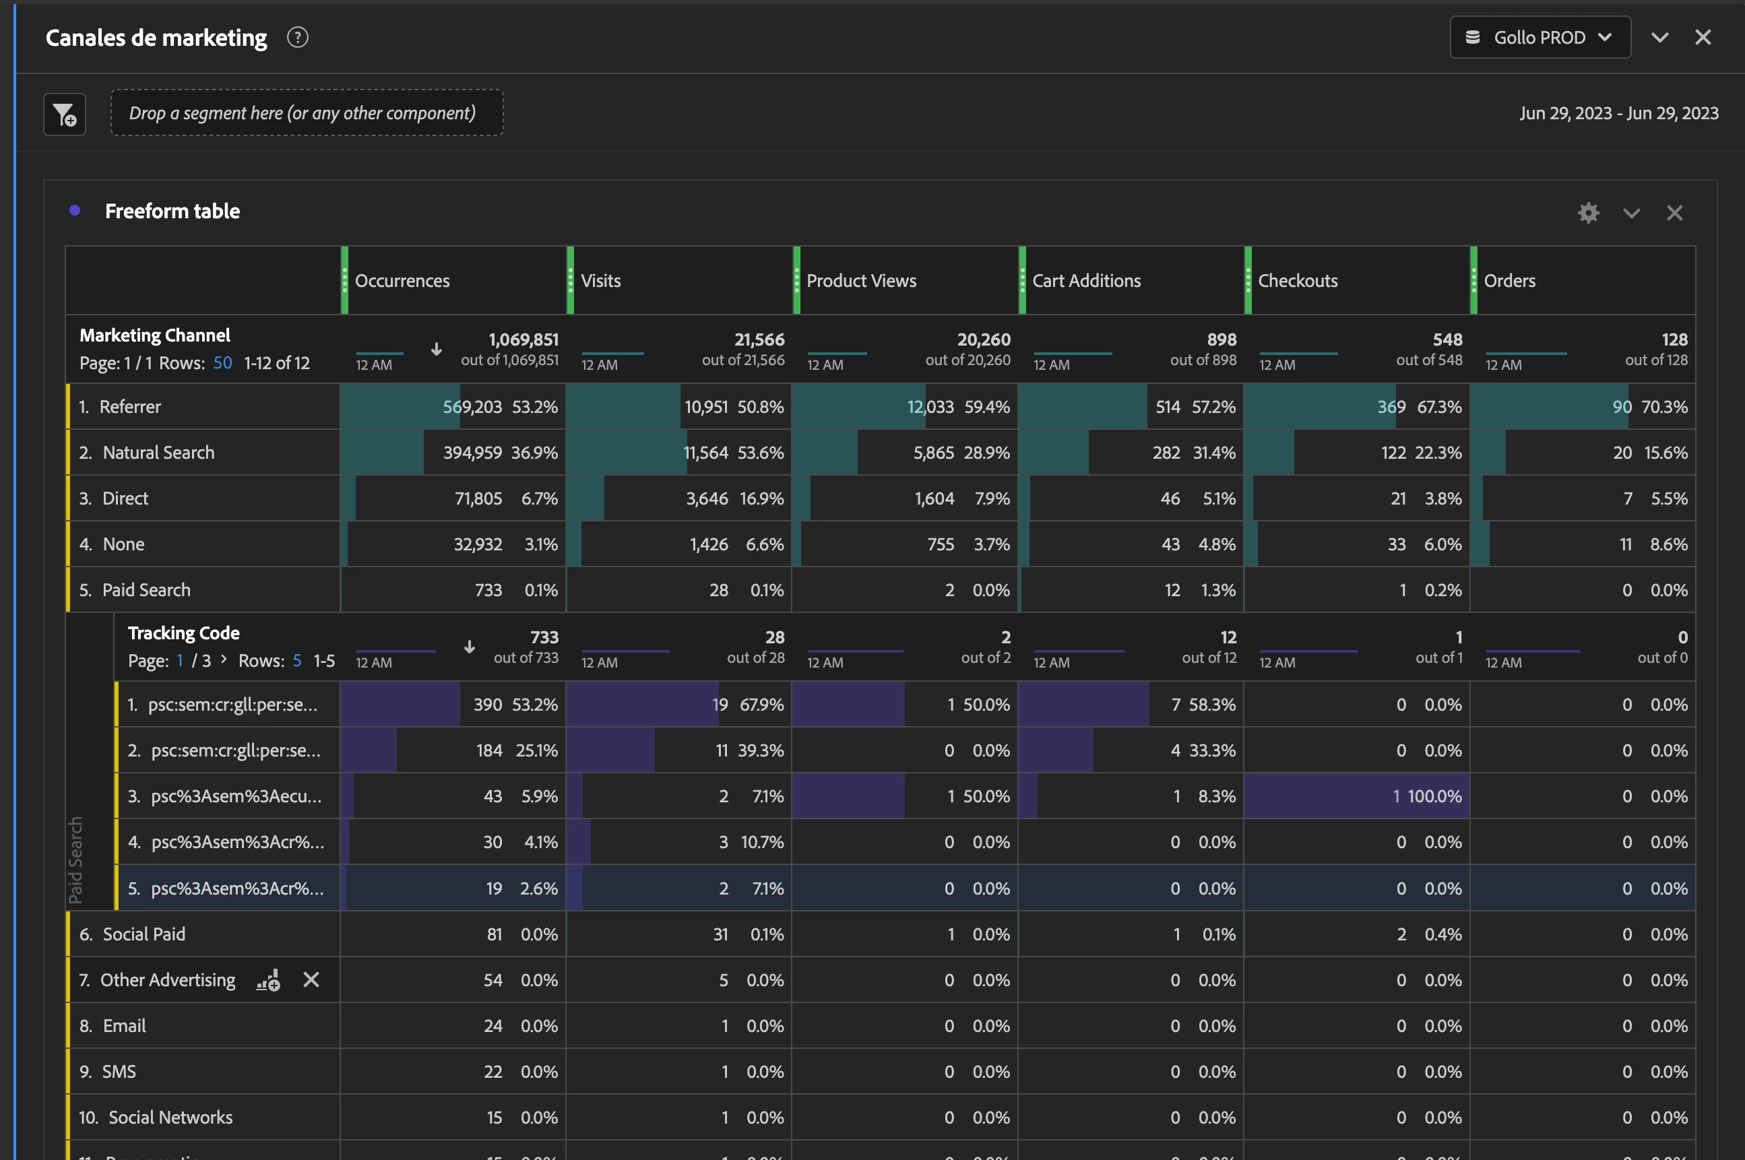This screenshot has width=1745, height=1160.
Task: Click visualize icon on Other Advertising row
Action: click(x=267, y=980)
